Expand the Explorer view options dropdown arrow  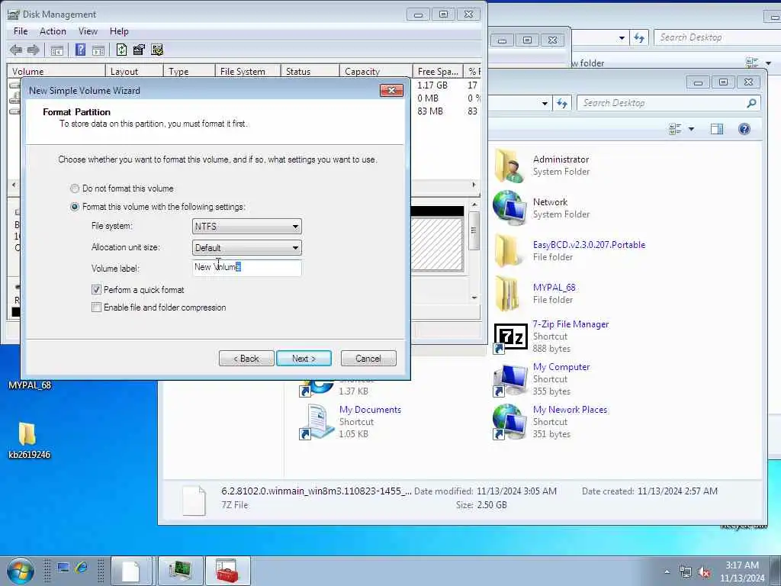tap(691, 130)
